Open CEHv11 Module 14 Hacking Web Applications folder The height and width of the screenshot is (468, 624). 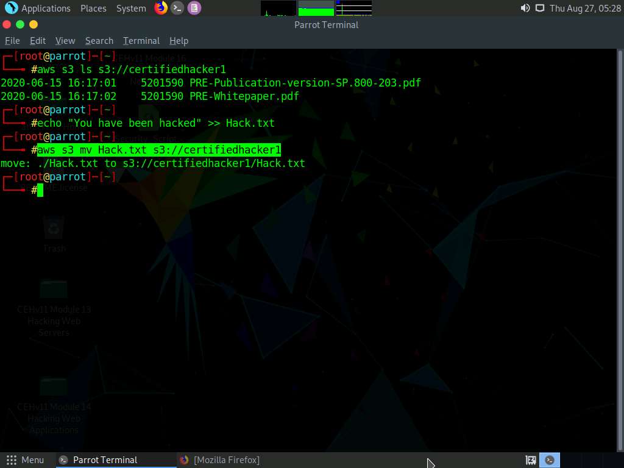coord(54,387)
